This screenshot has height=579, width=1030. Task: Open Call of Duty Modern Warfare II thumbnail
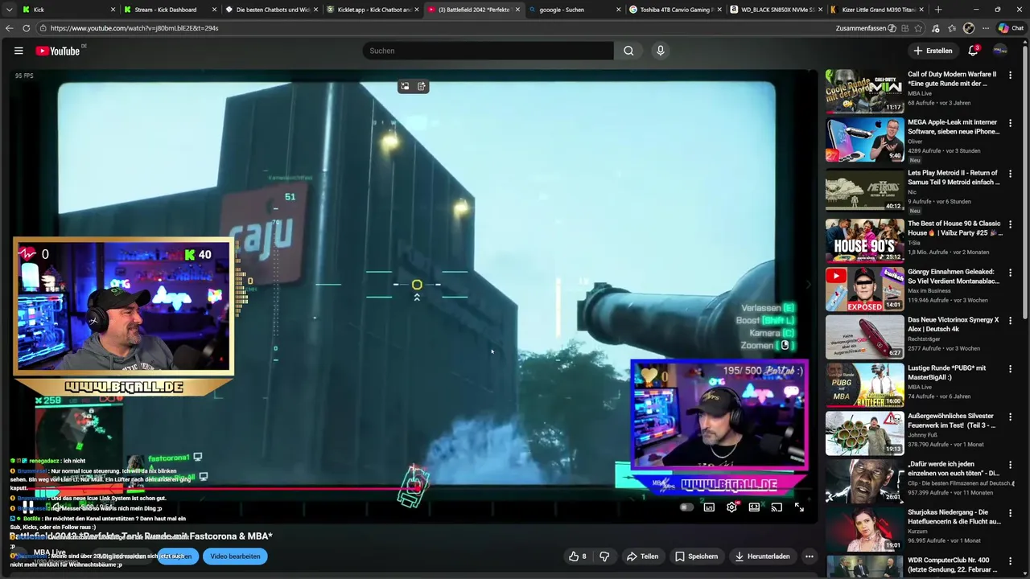pyautogui.click(x=864, y=92)
